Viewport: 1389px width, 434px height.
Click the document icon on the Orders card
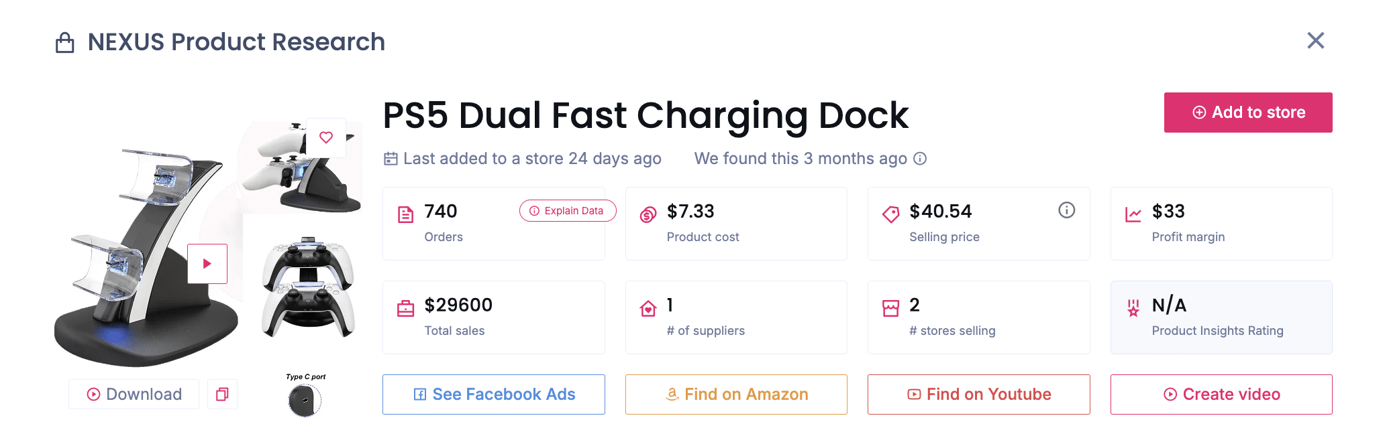coord(405,214)
